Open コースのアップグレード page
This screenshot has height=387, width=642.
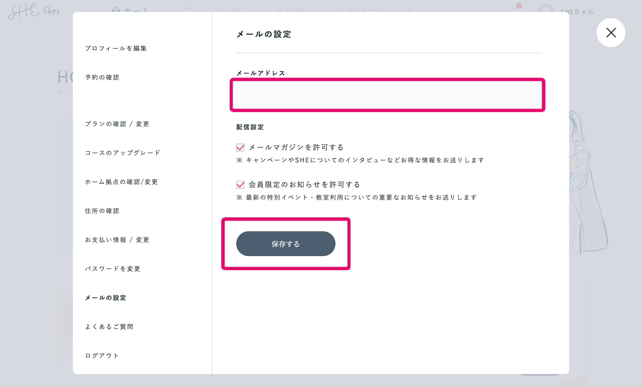pyautogui.click(x=123, y=153)
